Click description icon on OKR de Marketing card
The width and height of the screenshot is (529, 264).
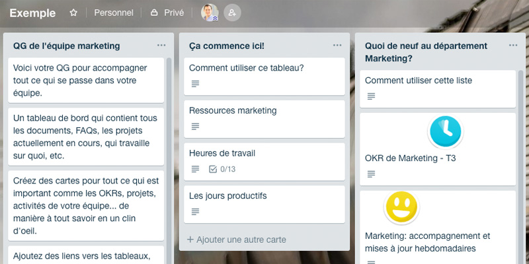point(371,174)
